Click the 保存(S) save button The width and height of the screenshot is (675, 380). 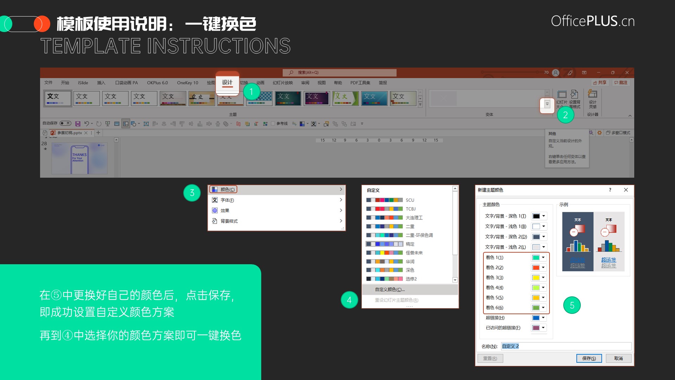tap(589, 358)
